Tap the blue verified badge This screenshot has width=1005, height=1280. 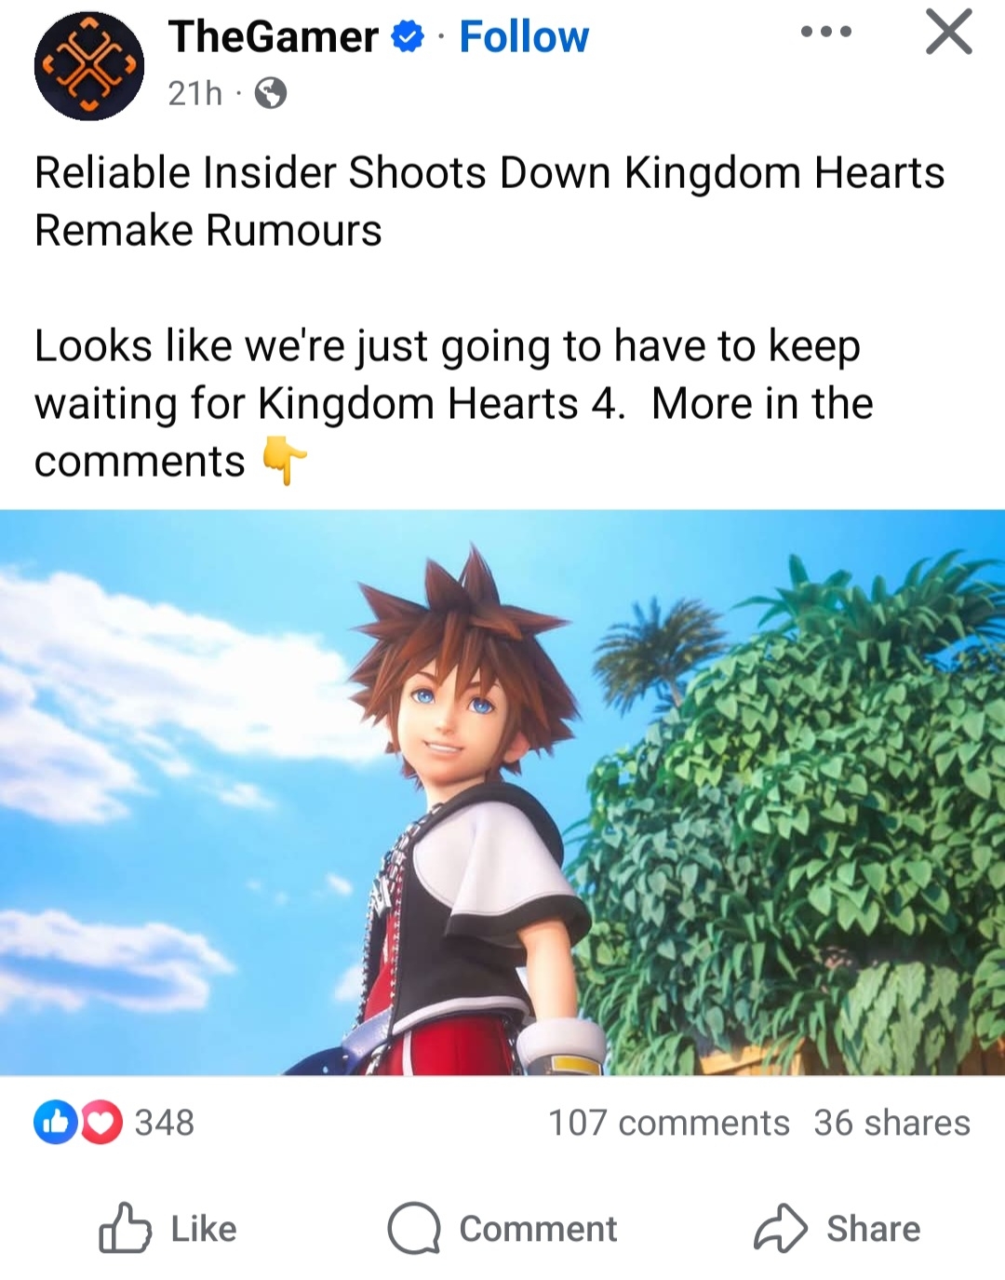pos(408,37)
